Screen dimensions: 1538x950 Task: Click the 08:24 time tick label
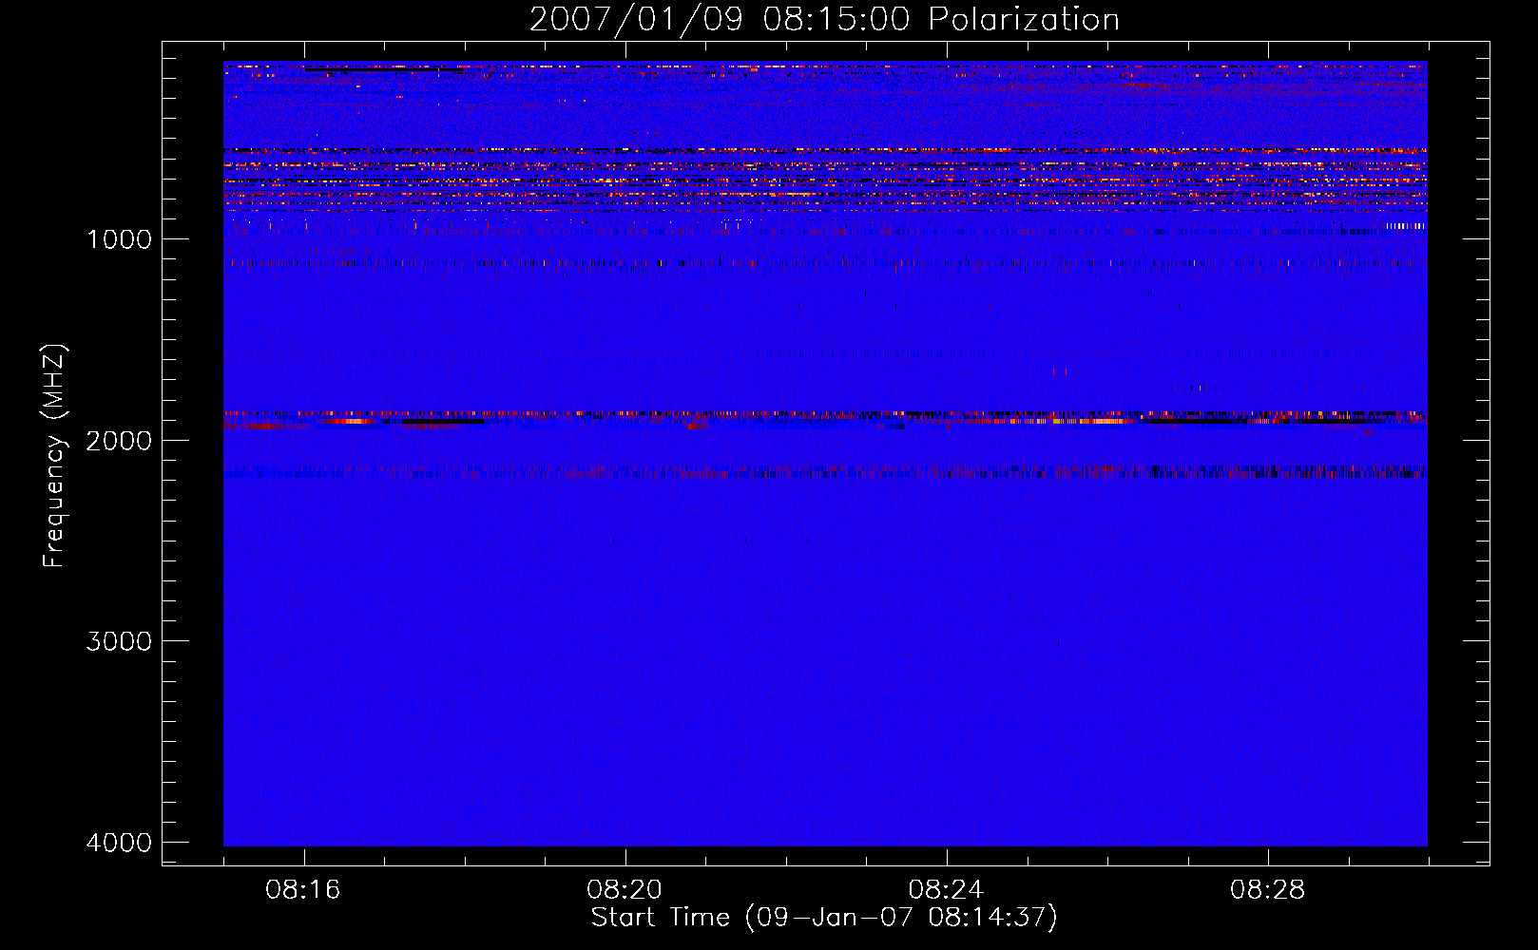tap(946, 889)
